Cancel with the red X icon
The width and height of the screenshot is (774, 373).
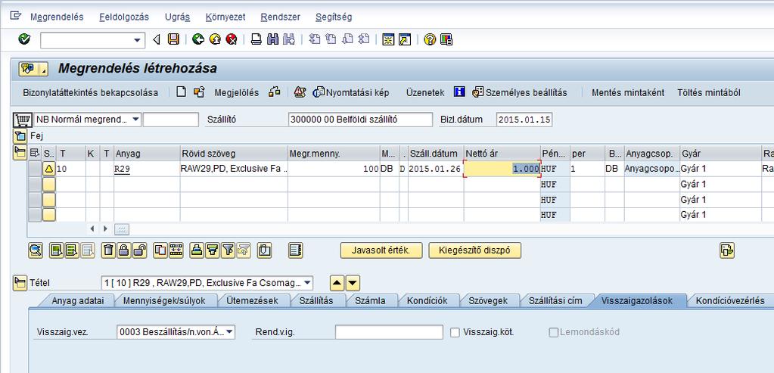[231, 39]
